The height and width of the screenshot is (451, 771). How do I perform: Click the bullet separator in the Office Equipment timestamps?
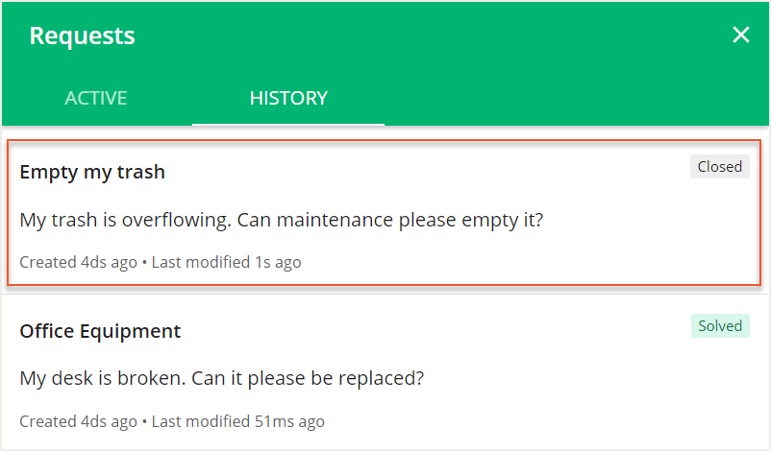[x=144, y=421]
